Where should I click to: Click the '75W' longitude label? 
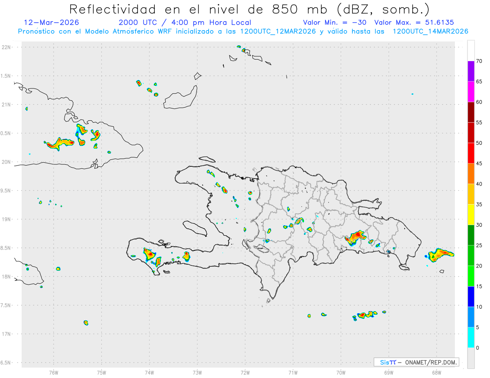point(102,372)
